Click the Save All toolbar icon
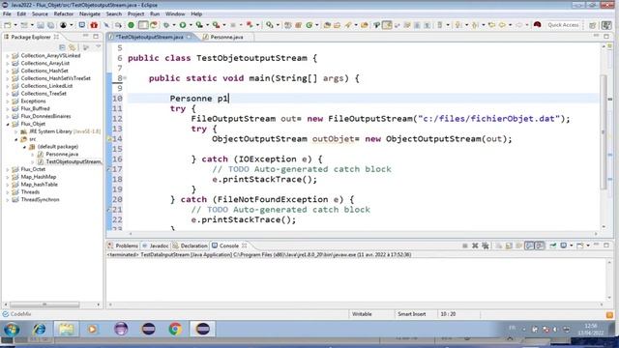The image size is (619, 348). coord(51,25)
